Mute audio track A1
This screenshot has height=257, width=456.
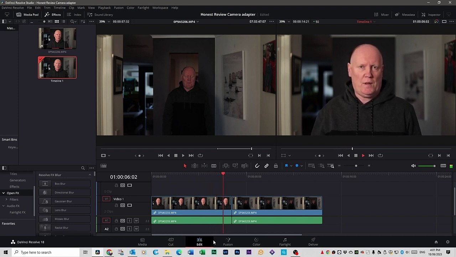click(136, 221)
